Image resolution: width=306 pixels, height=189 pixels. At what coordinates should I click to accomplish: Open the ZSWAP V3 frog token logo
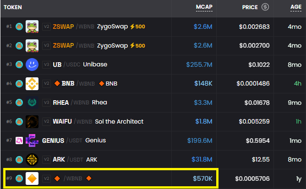(32, 46)
